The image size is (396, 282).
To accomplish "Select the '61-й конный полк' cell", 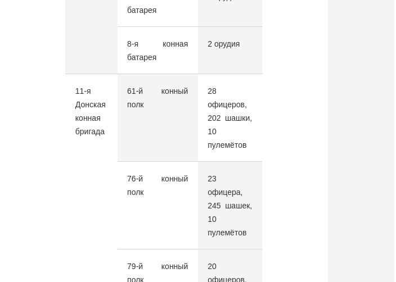I will pyautogui.click(x=157, y=118).
